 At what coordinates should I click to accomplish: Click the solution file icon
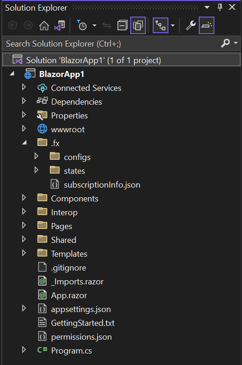(x=17, y=59)
